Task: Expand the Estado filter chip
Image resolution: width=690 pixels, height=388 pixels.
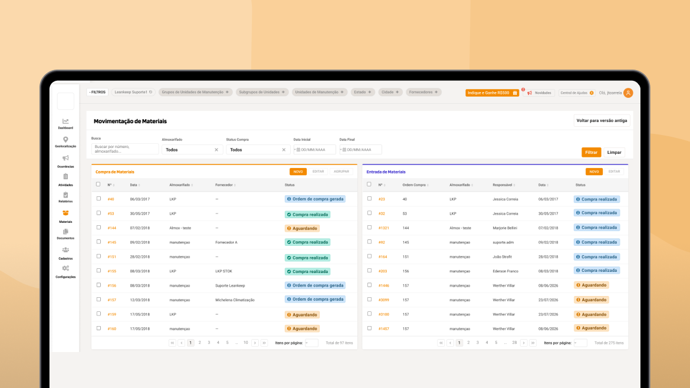Action: (x=363, y=93)
